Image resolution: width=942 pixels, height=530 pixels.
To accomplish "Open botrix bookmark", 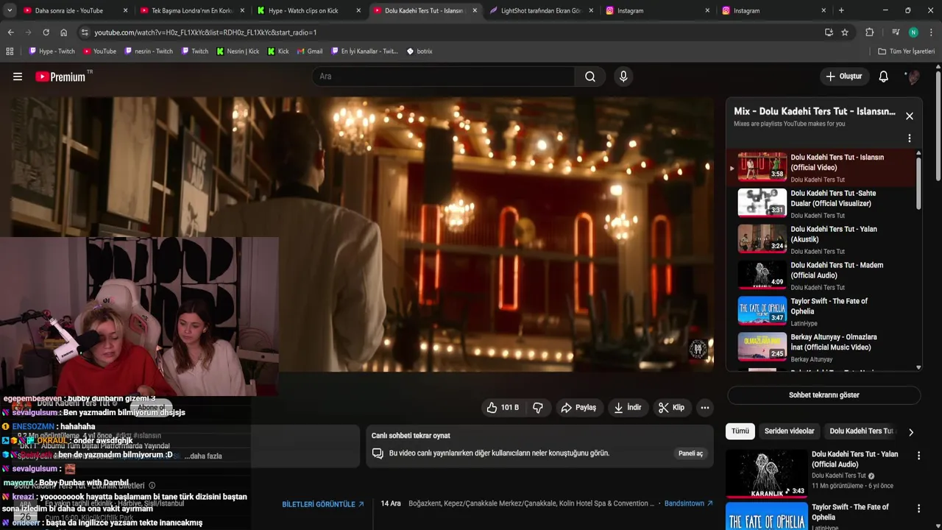I will point(419,52).
